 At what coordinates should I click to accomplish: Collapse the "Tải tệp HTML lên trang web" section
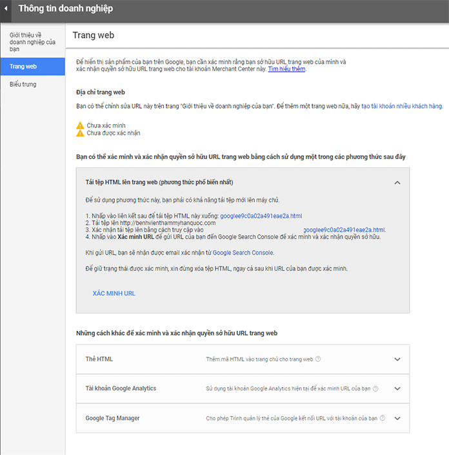tap(397, 183)
